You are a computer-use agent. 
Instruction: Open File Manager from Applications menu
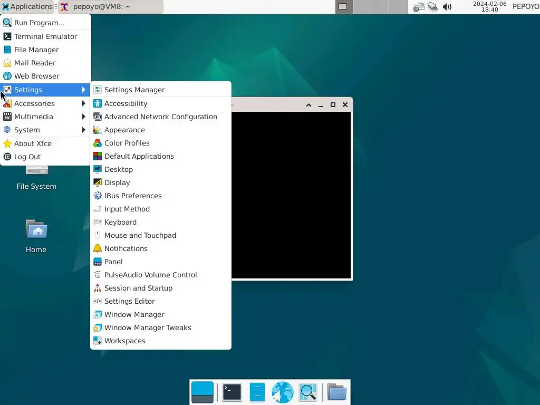pos(45,50)
